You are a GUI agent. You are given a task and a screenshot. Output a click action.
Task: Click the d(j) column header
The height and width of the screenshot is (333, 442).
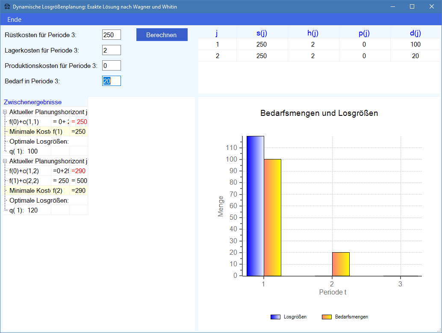[x=415, y=33]
